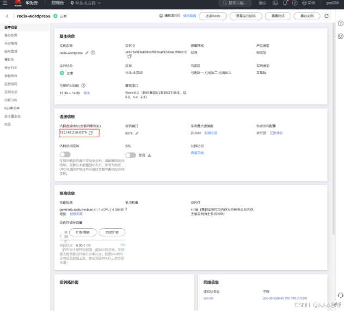This screenshot has height=311, width=344.
Task: Click the 连接Redis button
Action: point(213,16)
